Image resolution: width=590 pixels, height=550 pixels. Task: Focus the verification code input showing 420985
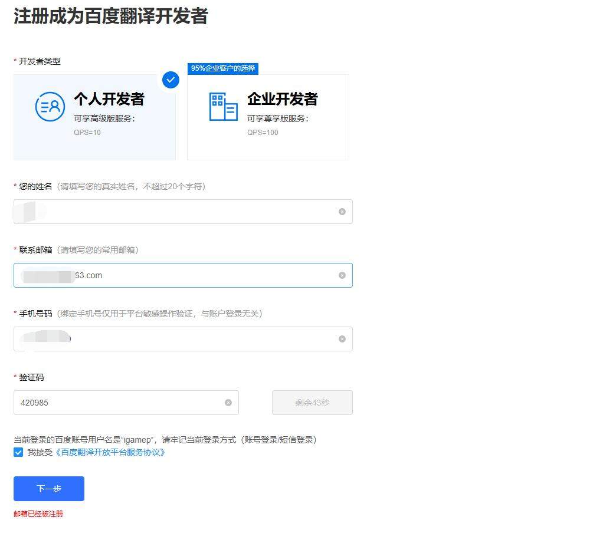click(118, 403)
